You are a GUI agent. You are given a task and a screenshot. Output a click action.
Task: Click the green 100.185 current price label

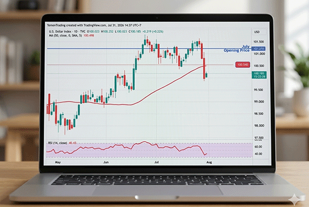[259, 75]
